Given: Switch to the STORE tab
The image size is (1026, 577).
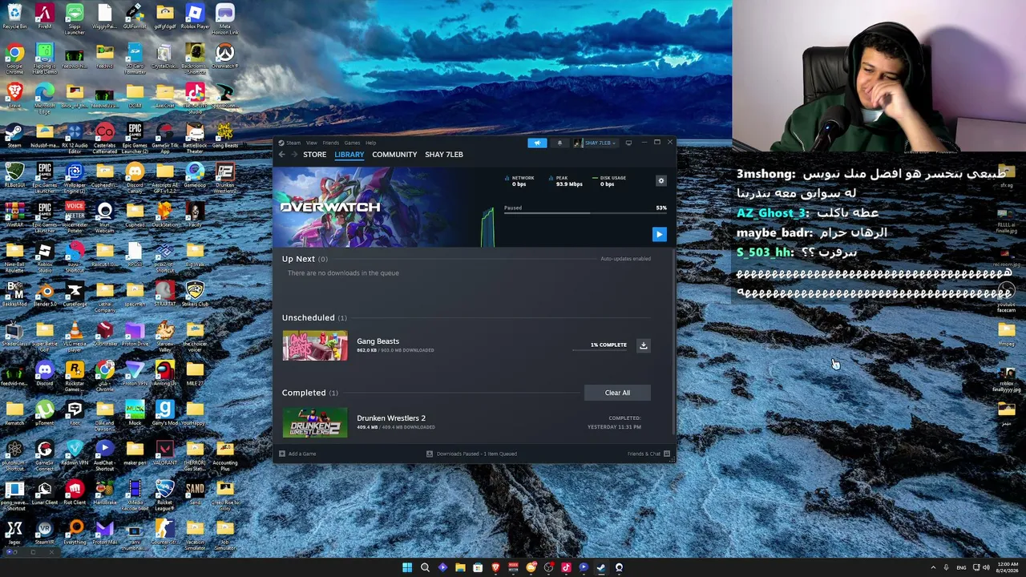Looking at the screenshot, I should (x=315, y=155).
